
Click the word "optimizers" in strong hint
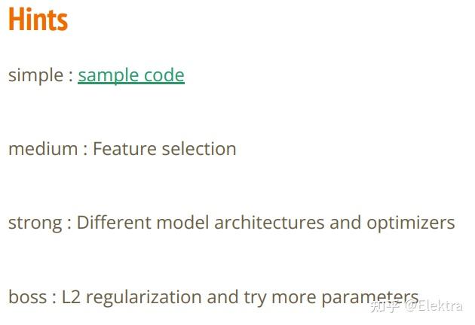click(x=411, y=223)
